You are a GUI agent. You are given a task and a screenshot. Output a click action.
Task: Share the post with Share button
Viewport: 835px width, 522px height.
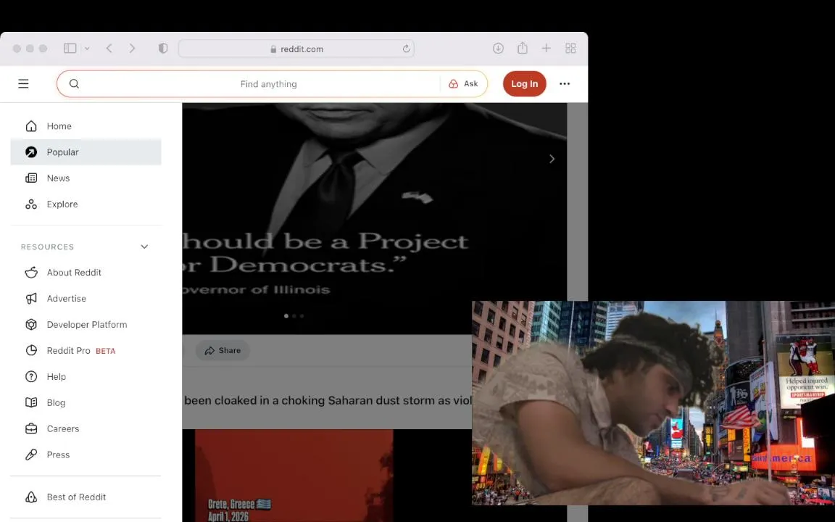(223, 351)
